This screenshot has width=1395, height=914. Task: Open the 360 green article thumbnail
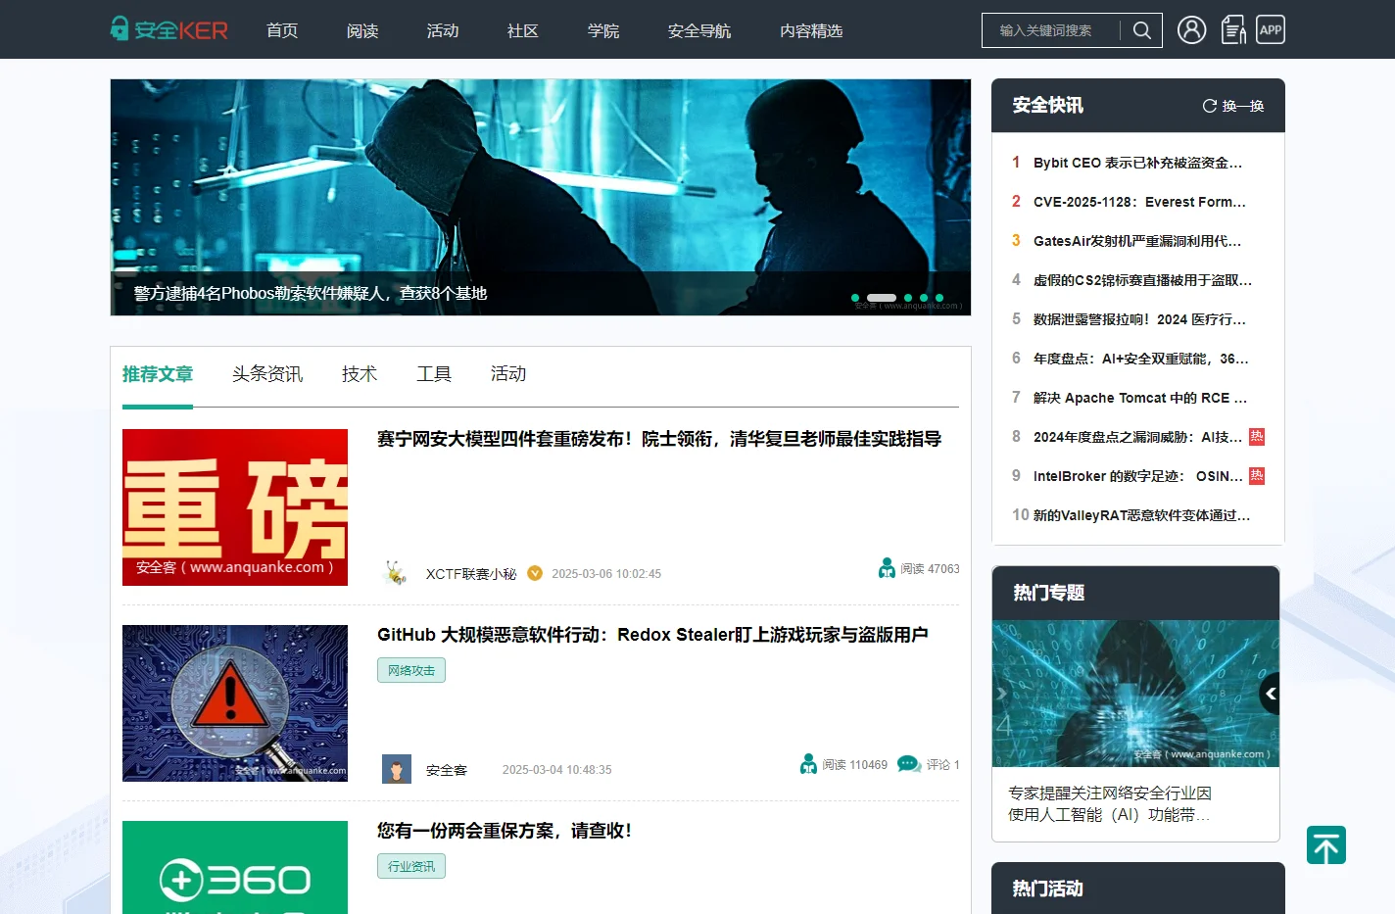[x=235, y=867]
